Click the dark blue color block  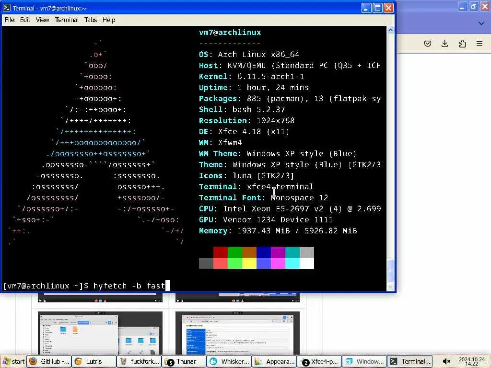pyautogui.click(x=264, y=252)
